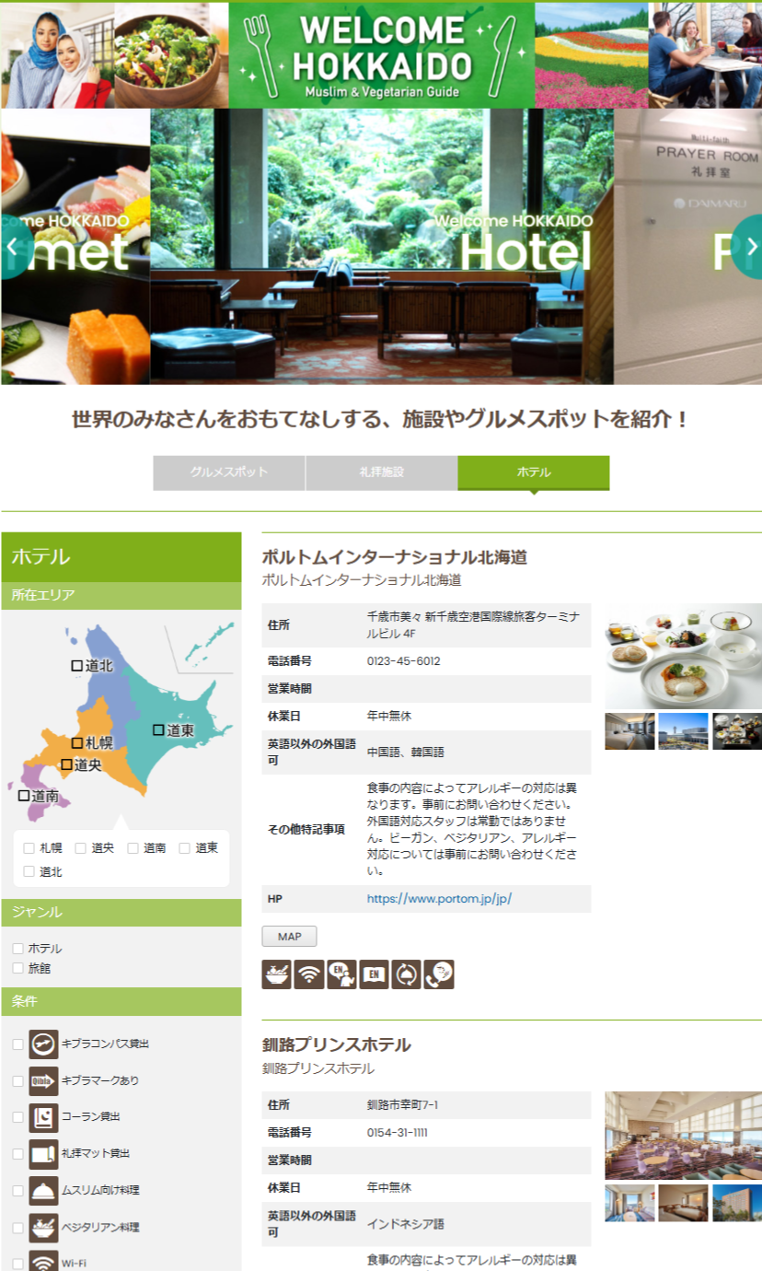Click the Quran rental book icon
The height and width of the screenshot is (1271, 762).
[43, 1117]
